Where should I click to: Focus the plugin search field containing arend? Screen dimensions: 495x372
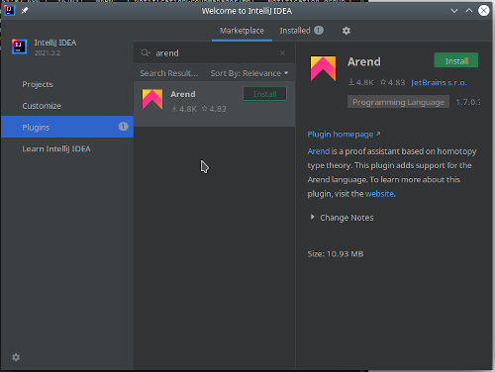215,53
